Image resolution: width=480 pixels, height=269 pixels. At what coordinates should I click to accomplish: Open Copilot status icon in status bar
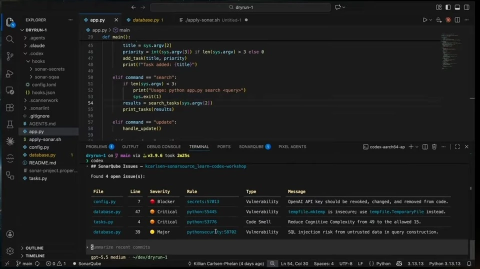[x=399, y=263]
